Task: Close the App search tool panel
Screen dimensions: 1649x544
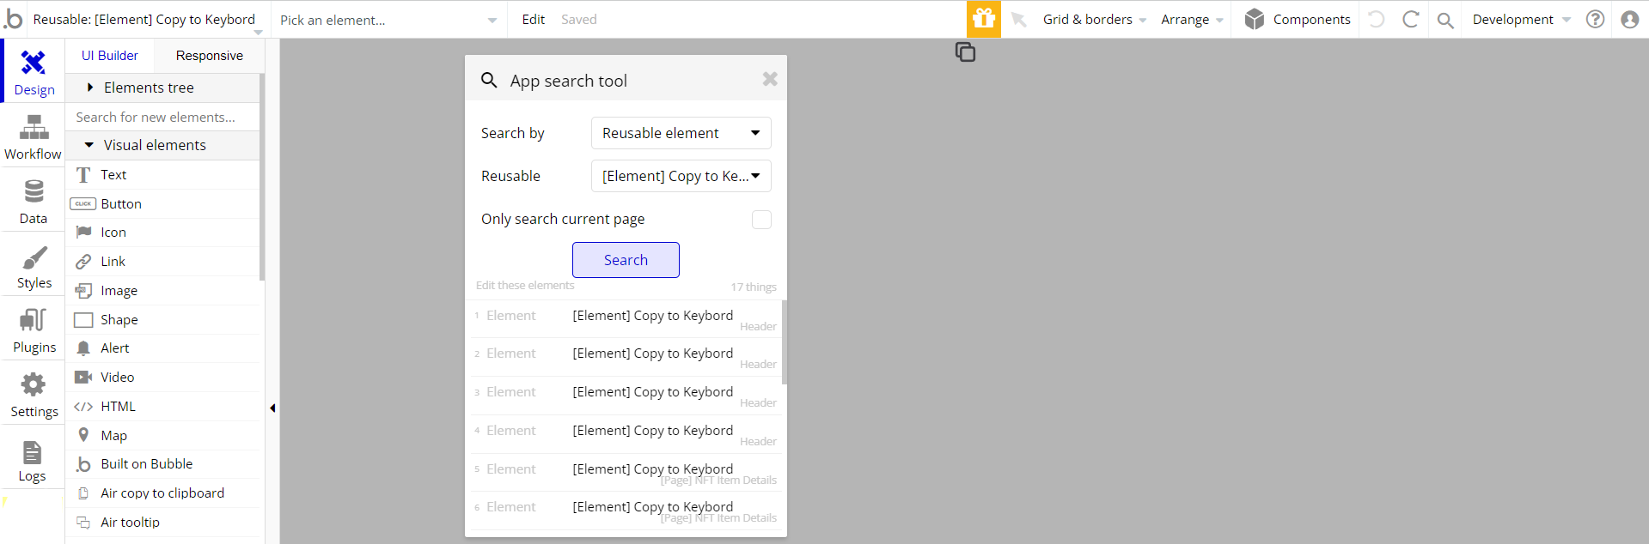Action: [770, 79]
